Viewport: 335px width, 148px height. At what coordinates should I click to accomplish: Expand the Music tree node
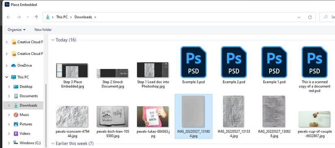click(x=9, y=114)
